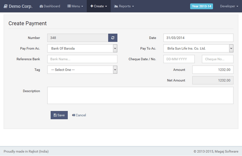Click the refresh number icon button

[113, 38]
